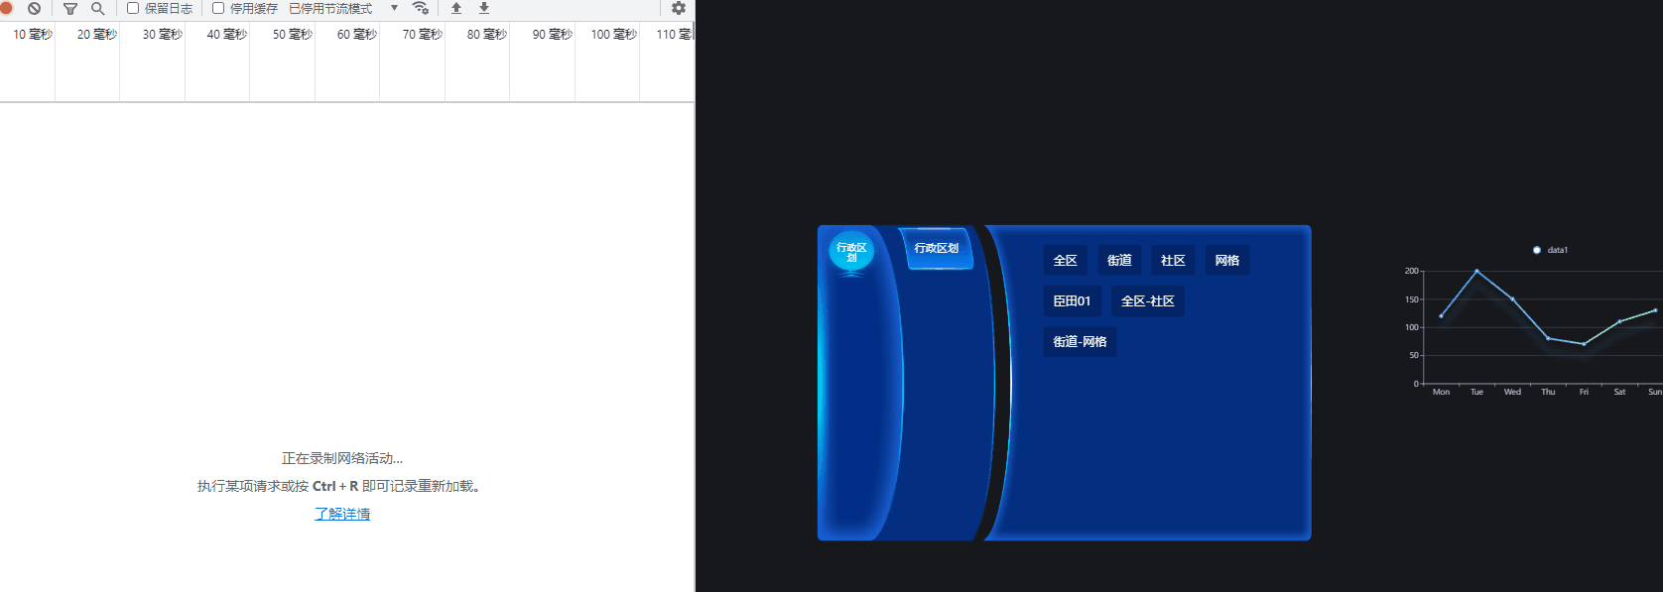1663x592 pixels.
Task: Choose the 街道 option
Action: click(x=1119, y=260)
